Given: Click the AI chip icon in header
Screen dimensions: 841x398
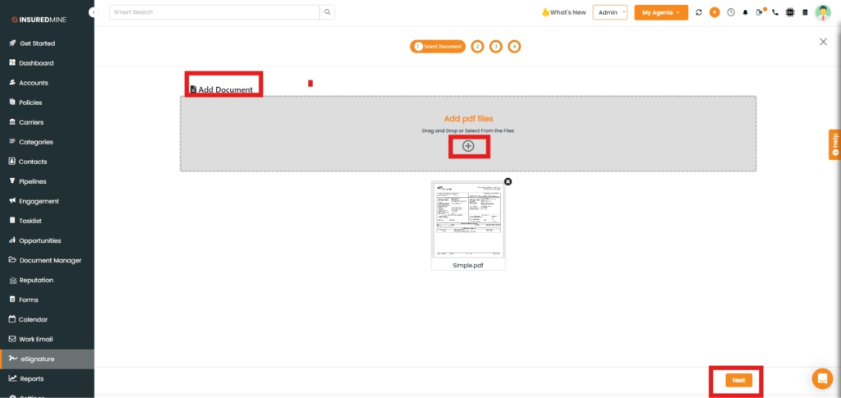Looking at the screenshot, I should coord(790,12).
